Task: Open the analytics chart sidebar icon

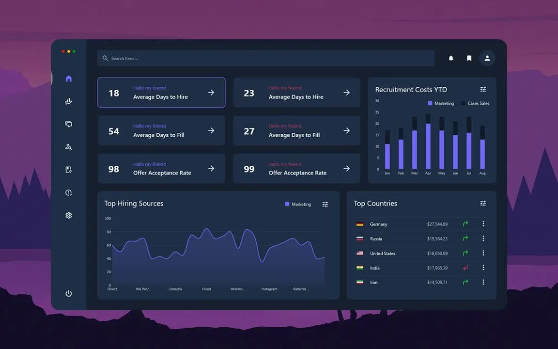Action: (69, 101)
